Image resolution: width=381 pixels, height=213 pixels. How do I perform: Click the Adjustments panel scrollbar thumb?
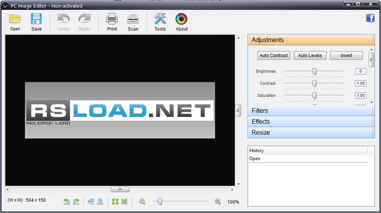[x=371, y=60]
